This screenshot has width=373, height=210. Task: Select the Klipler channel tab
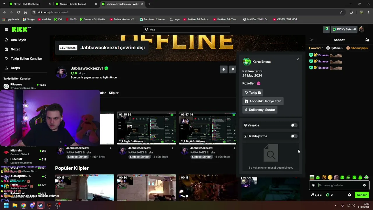point(114,93)
